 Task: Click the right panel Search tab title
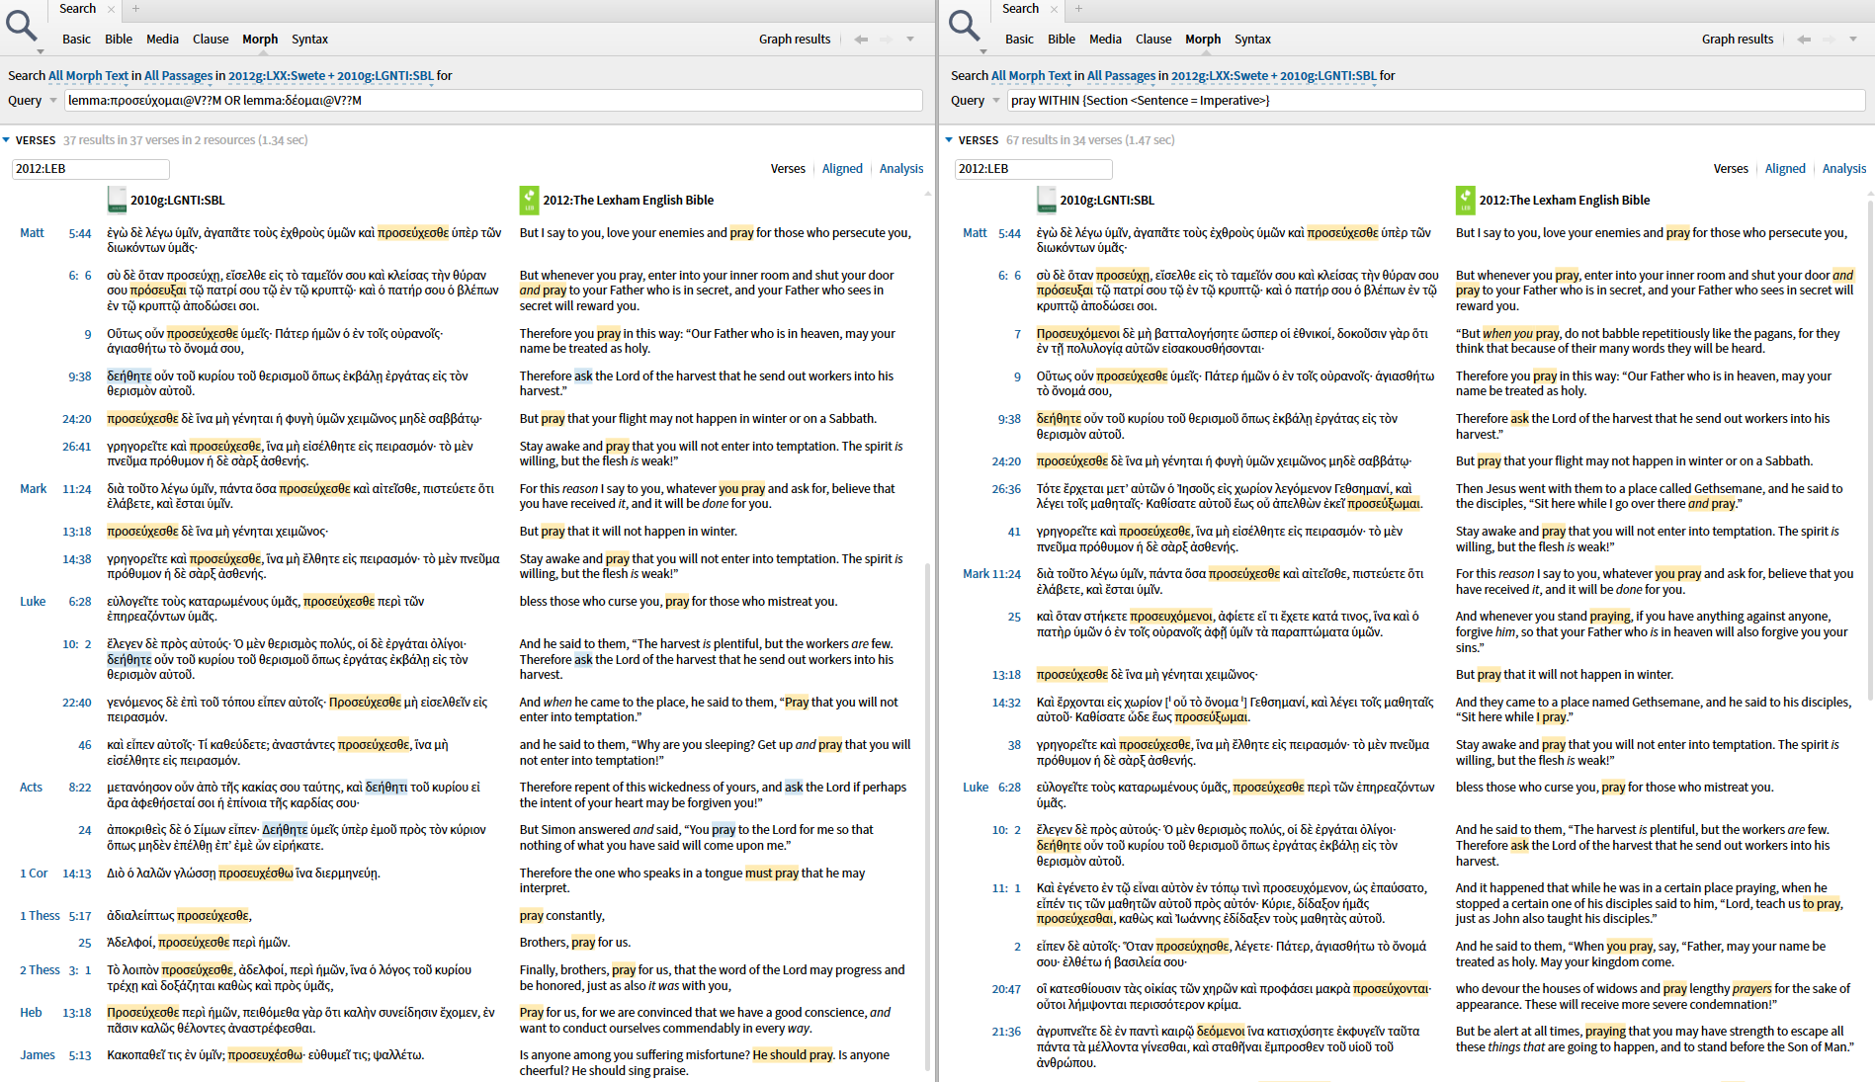pyautogui.click(x=1020, y=9)
